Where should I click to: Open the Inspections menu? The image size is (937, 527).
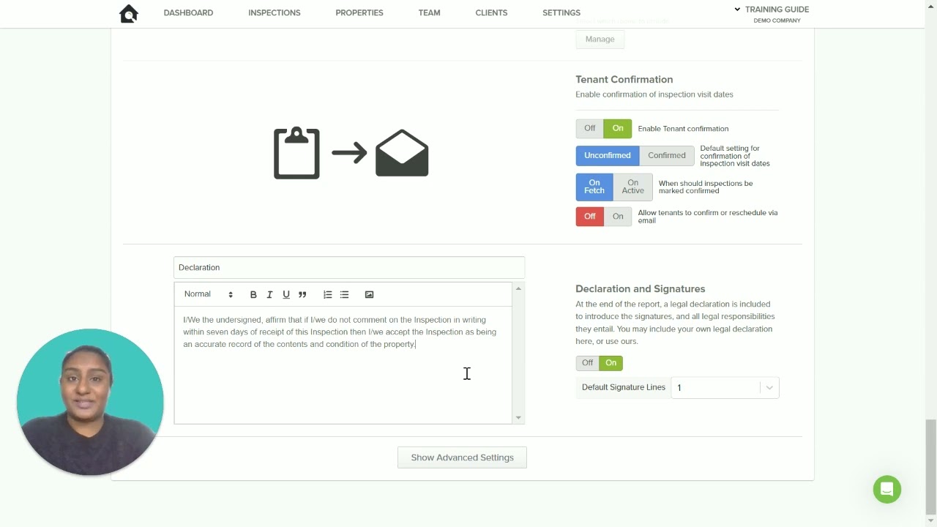[x=275, y=13]
